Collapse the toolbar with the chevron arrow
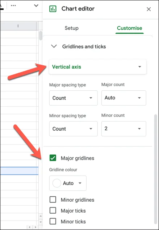Viewport: 159px width, 230px height. [x=36, y=5]
